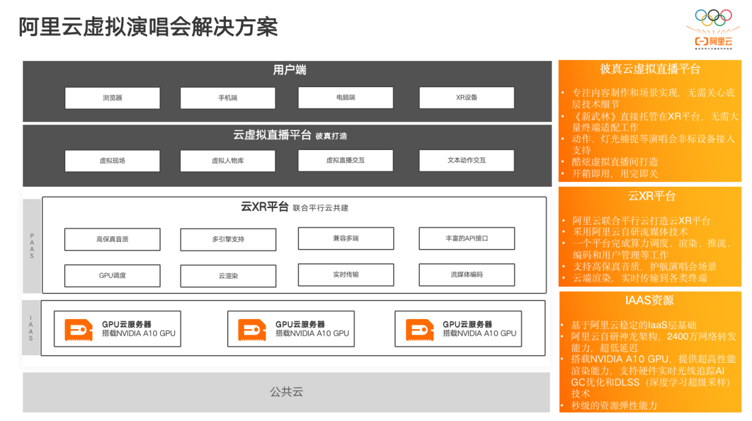The image size is (752, 421).
Task: Select the 高保真音质 box
Action: tap(112, 239)
